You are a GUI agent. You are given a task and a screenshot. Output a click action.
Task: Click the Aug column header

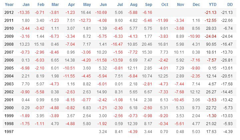pyautogui.click(x=133, y=5)
